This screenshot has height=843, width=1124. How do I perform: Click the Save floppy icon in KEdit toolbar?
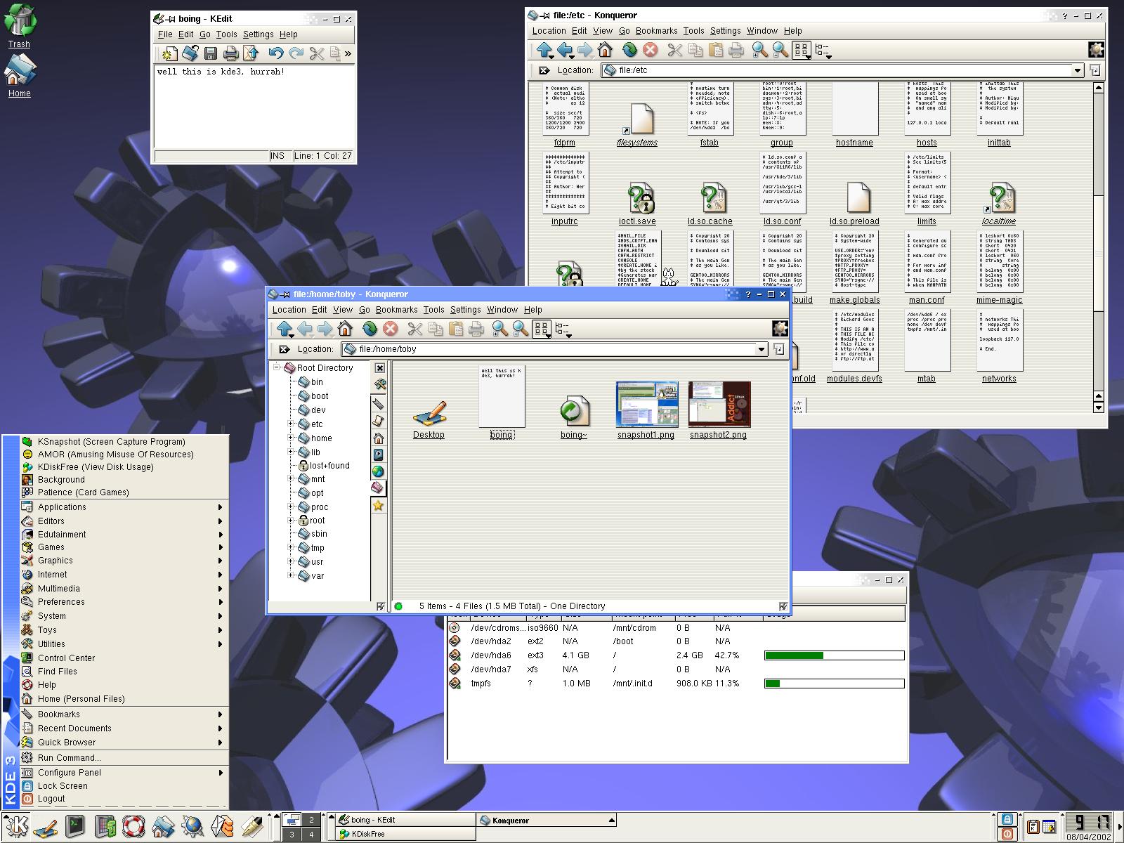coord(210,53)
